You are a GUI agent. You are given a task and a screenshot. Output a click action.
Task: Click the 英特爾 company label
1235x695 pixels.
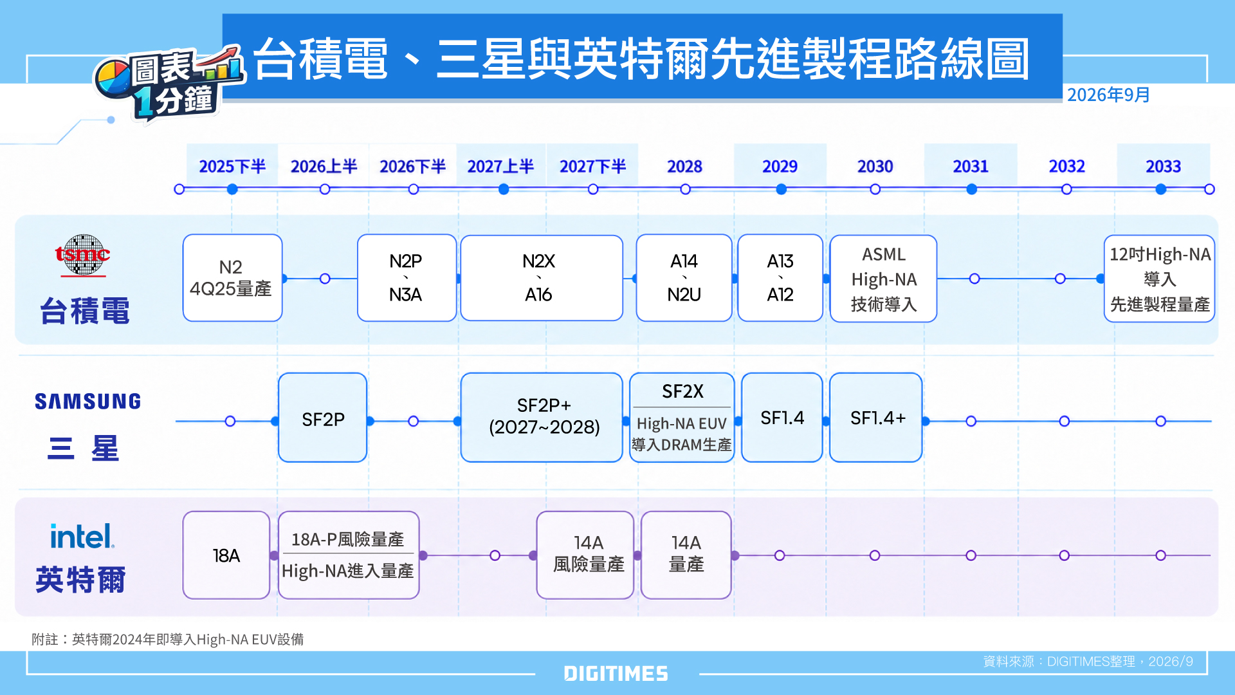point(81,580)
